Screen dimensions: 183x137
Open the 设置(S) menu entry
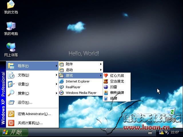pos(32,84)
